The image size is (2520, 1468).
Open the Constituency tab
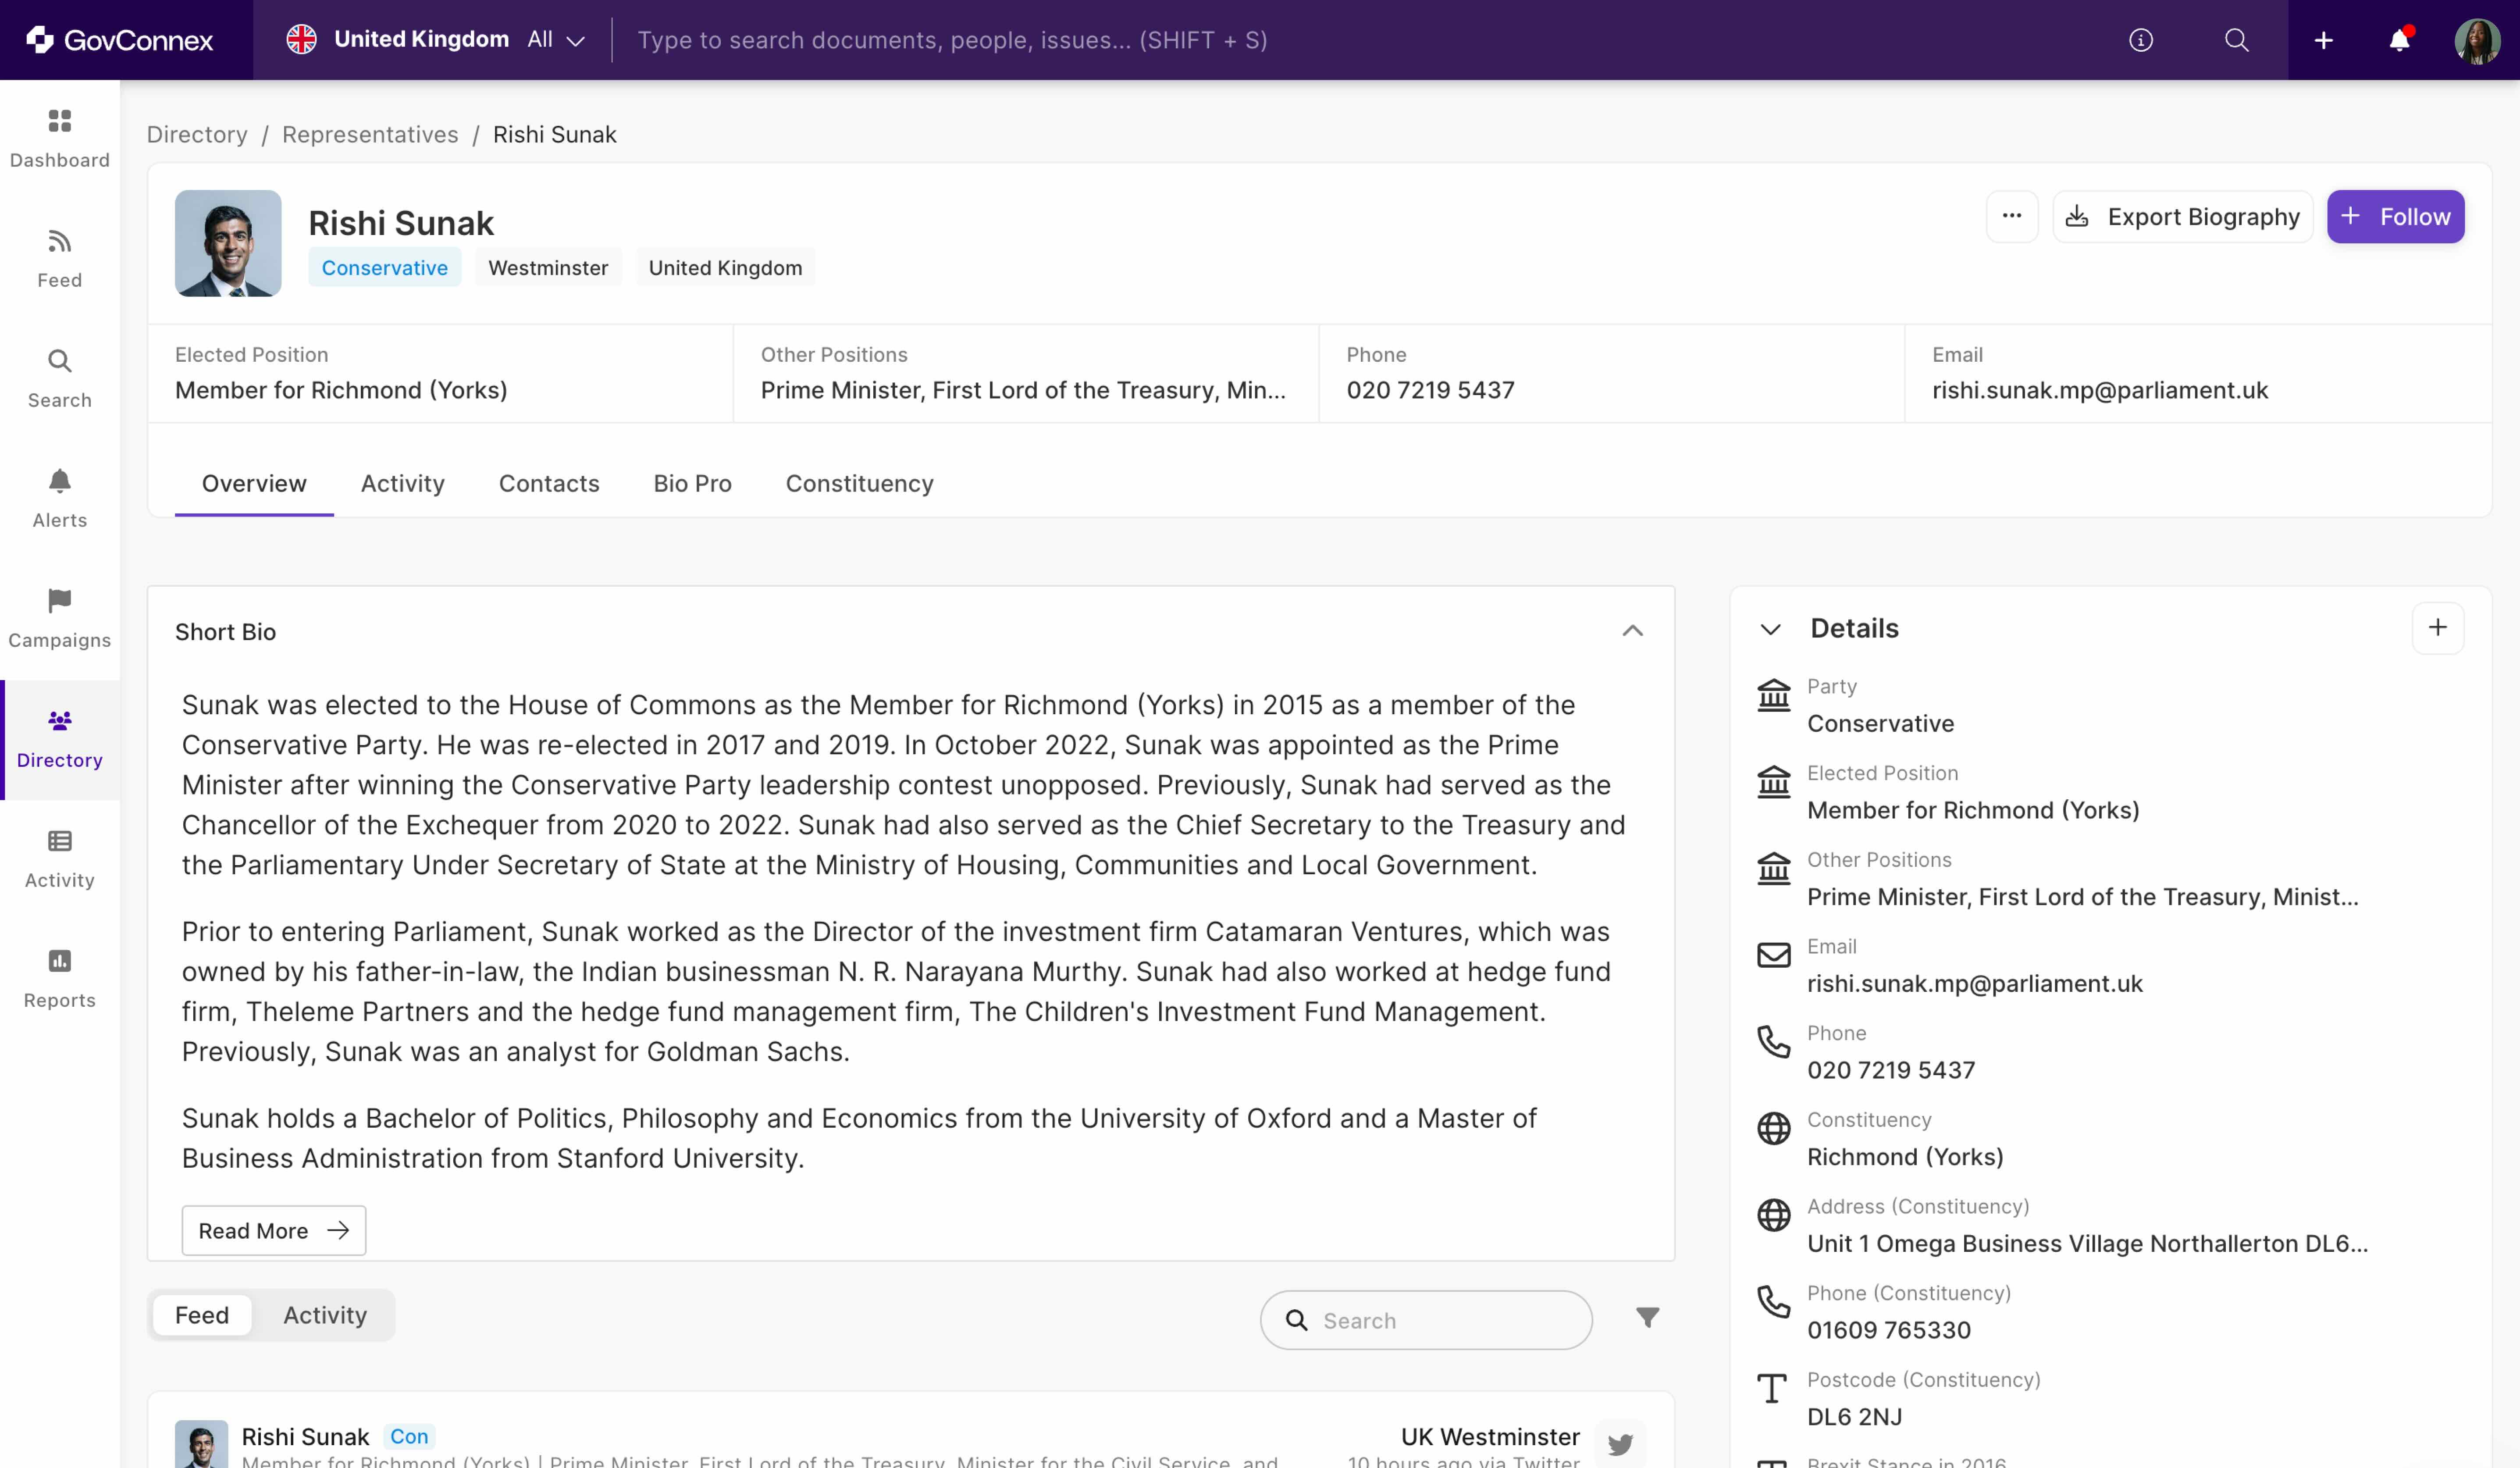(858, 483)
